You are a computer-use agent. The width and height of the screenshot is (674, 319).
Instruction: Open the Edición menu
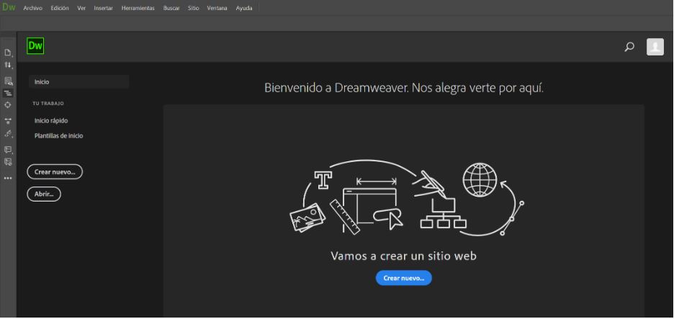click(60, 8)
